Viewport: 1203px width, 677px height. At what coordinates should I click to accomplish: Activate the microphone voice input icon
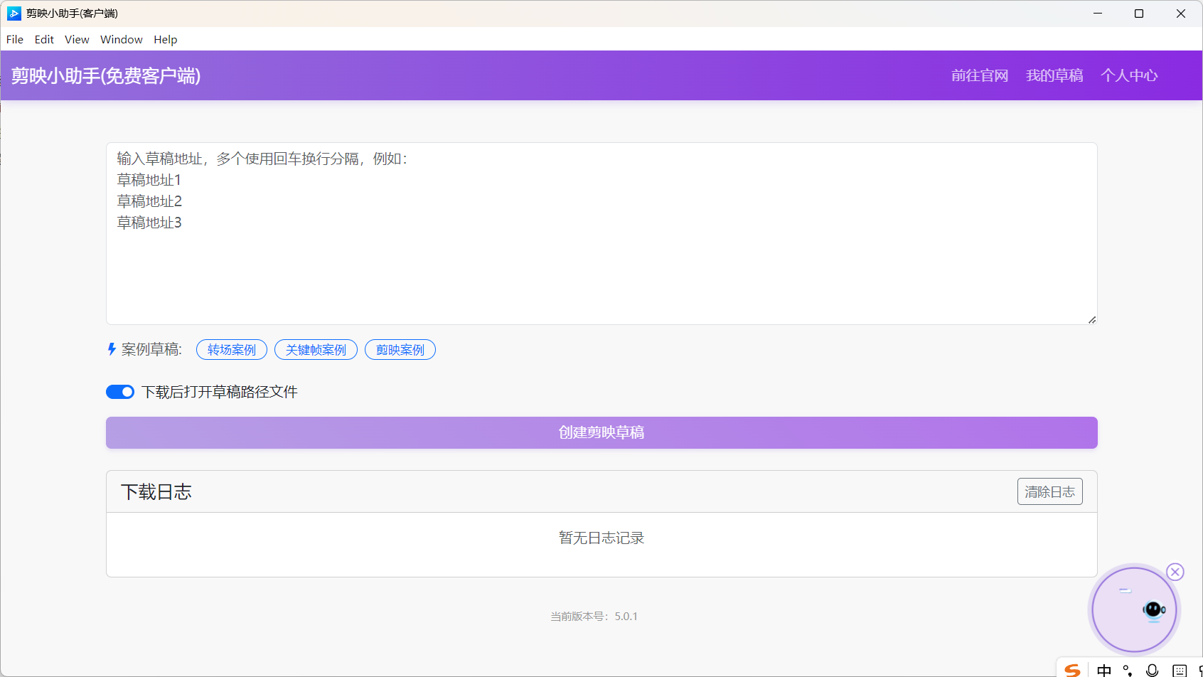point(1153,670)
